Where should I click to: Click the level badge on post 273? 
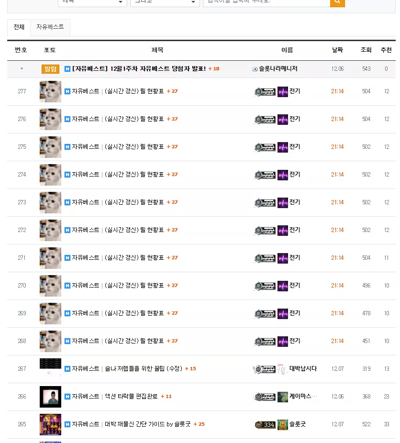coord(265,202)
